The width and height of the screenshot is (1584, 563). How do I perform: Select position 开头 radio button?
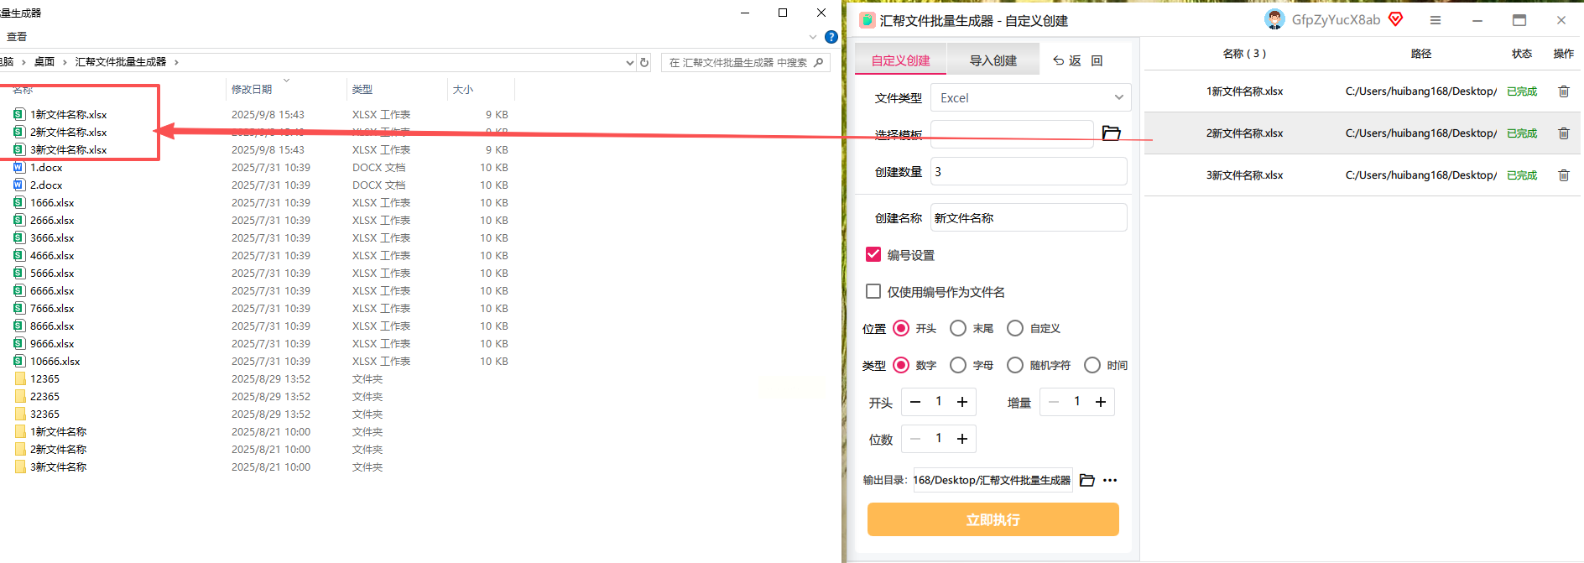(901, 328)
